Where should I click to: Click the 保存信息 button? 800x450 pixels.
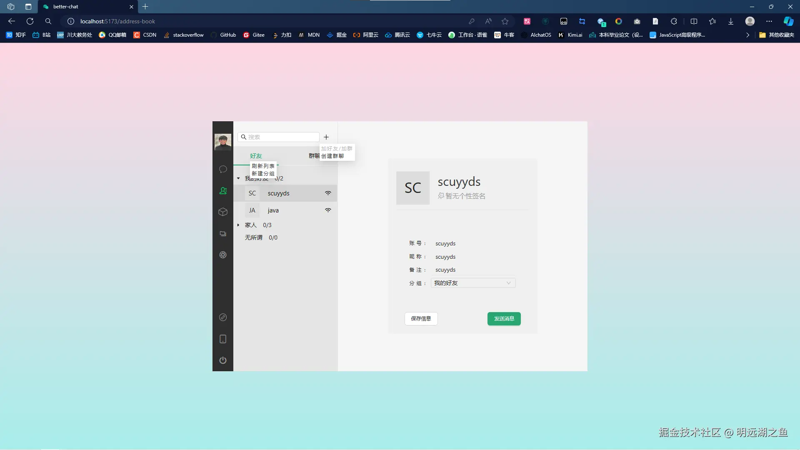[x=421, y=318]
